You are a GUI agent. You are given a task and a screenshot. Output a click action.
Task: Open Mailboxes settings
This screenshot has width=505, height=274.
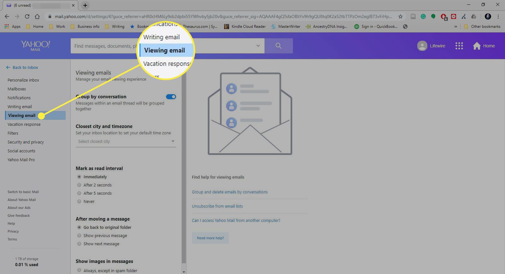coord(17,89)
